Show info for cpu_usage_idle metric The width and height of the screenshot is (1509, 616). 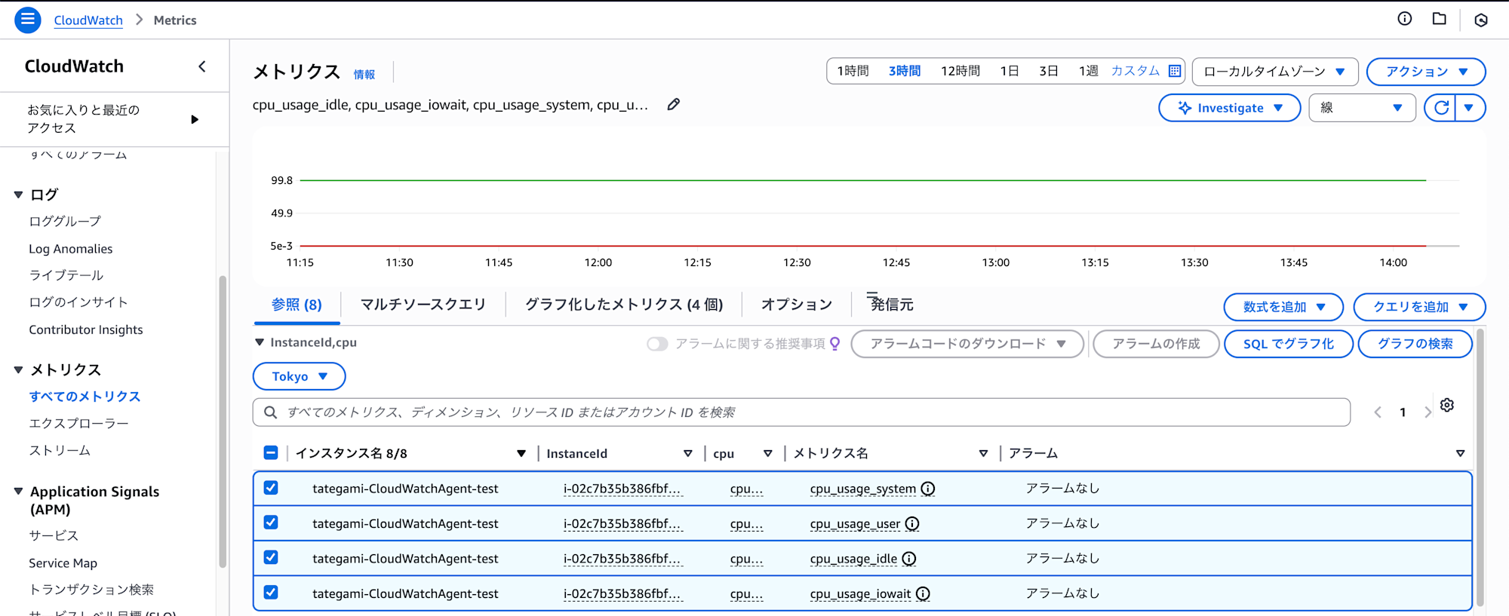tap(909, 559)
